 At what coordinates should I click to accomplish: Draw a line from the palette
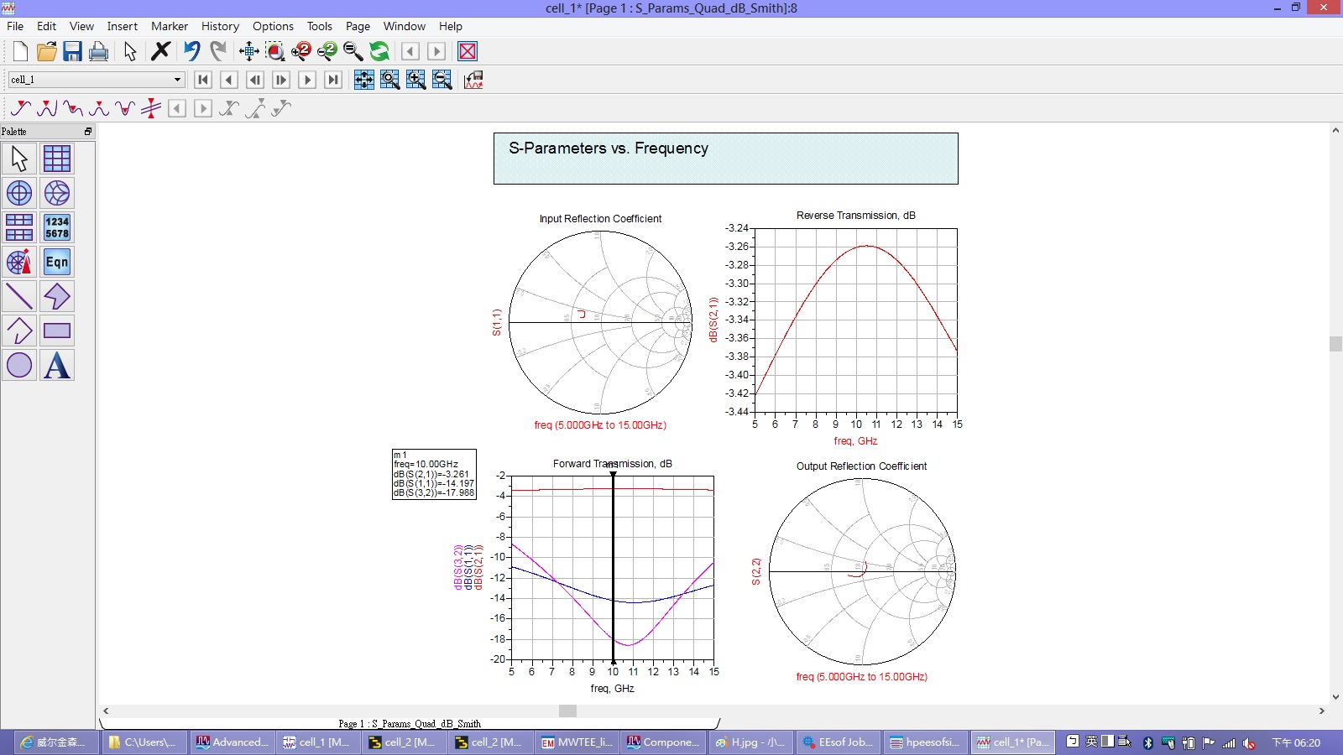[19, 296]
